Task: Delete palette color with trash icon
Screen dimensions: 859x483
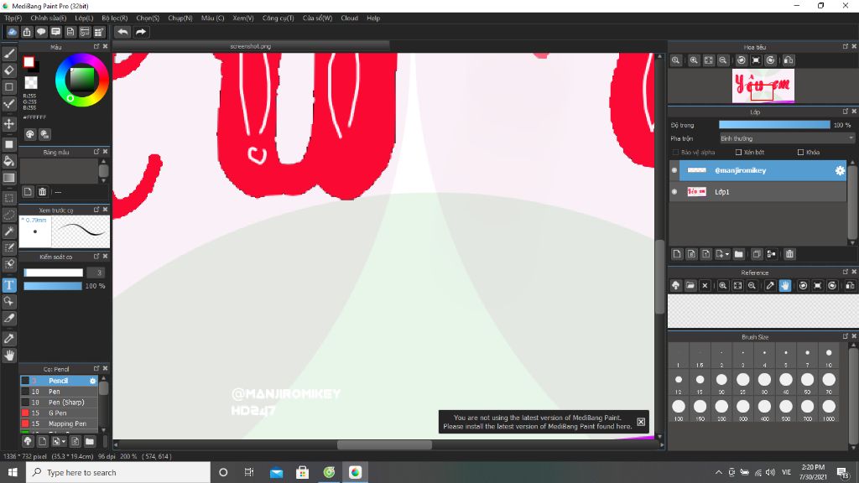Action: click(42, 192)
